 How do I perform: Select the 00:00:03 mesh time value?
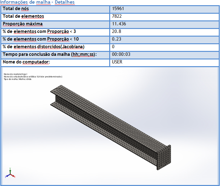(121, 55)
